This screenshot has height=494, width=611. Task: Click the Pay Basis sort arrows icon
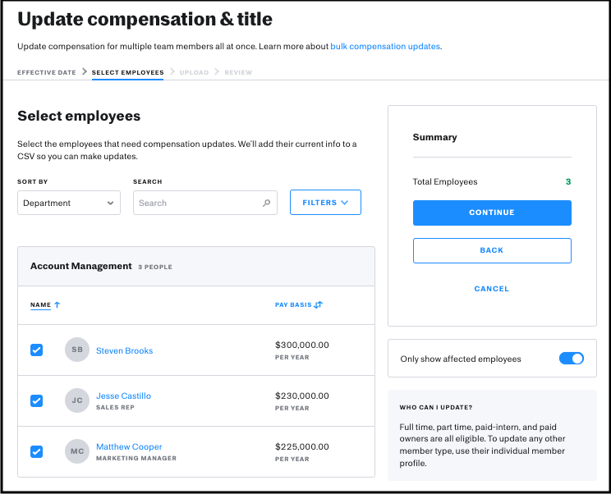(319, 305)
